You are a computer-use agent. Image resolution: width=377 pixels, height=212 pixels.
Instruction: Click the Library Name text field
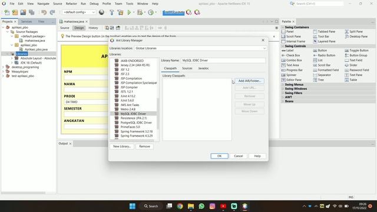click(223, 61)
